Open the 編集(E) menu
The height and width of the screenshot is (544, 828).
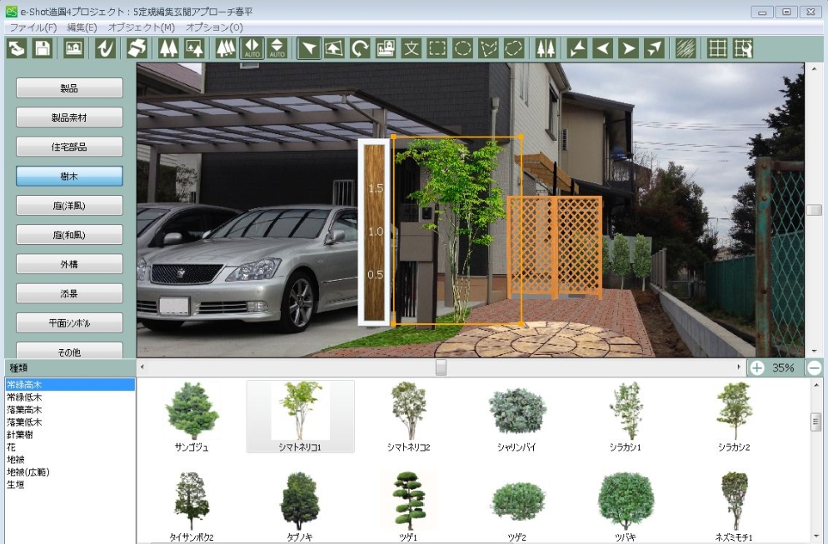pos(82,27)
